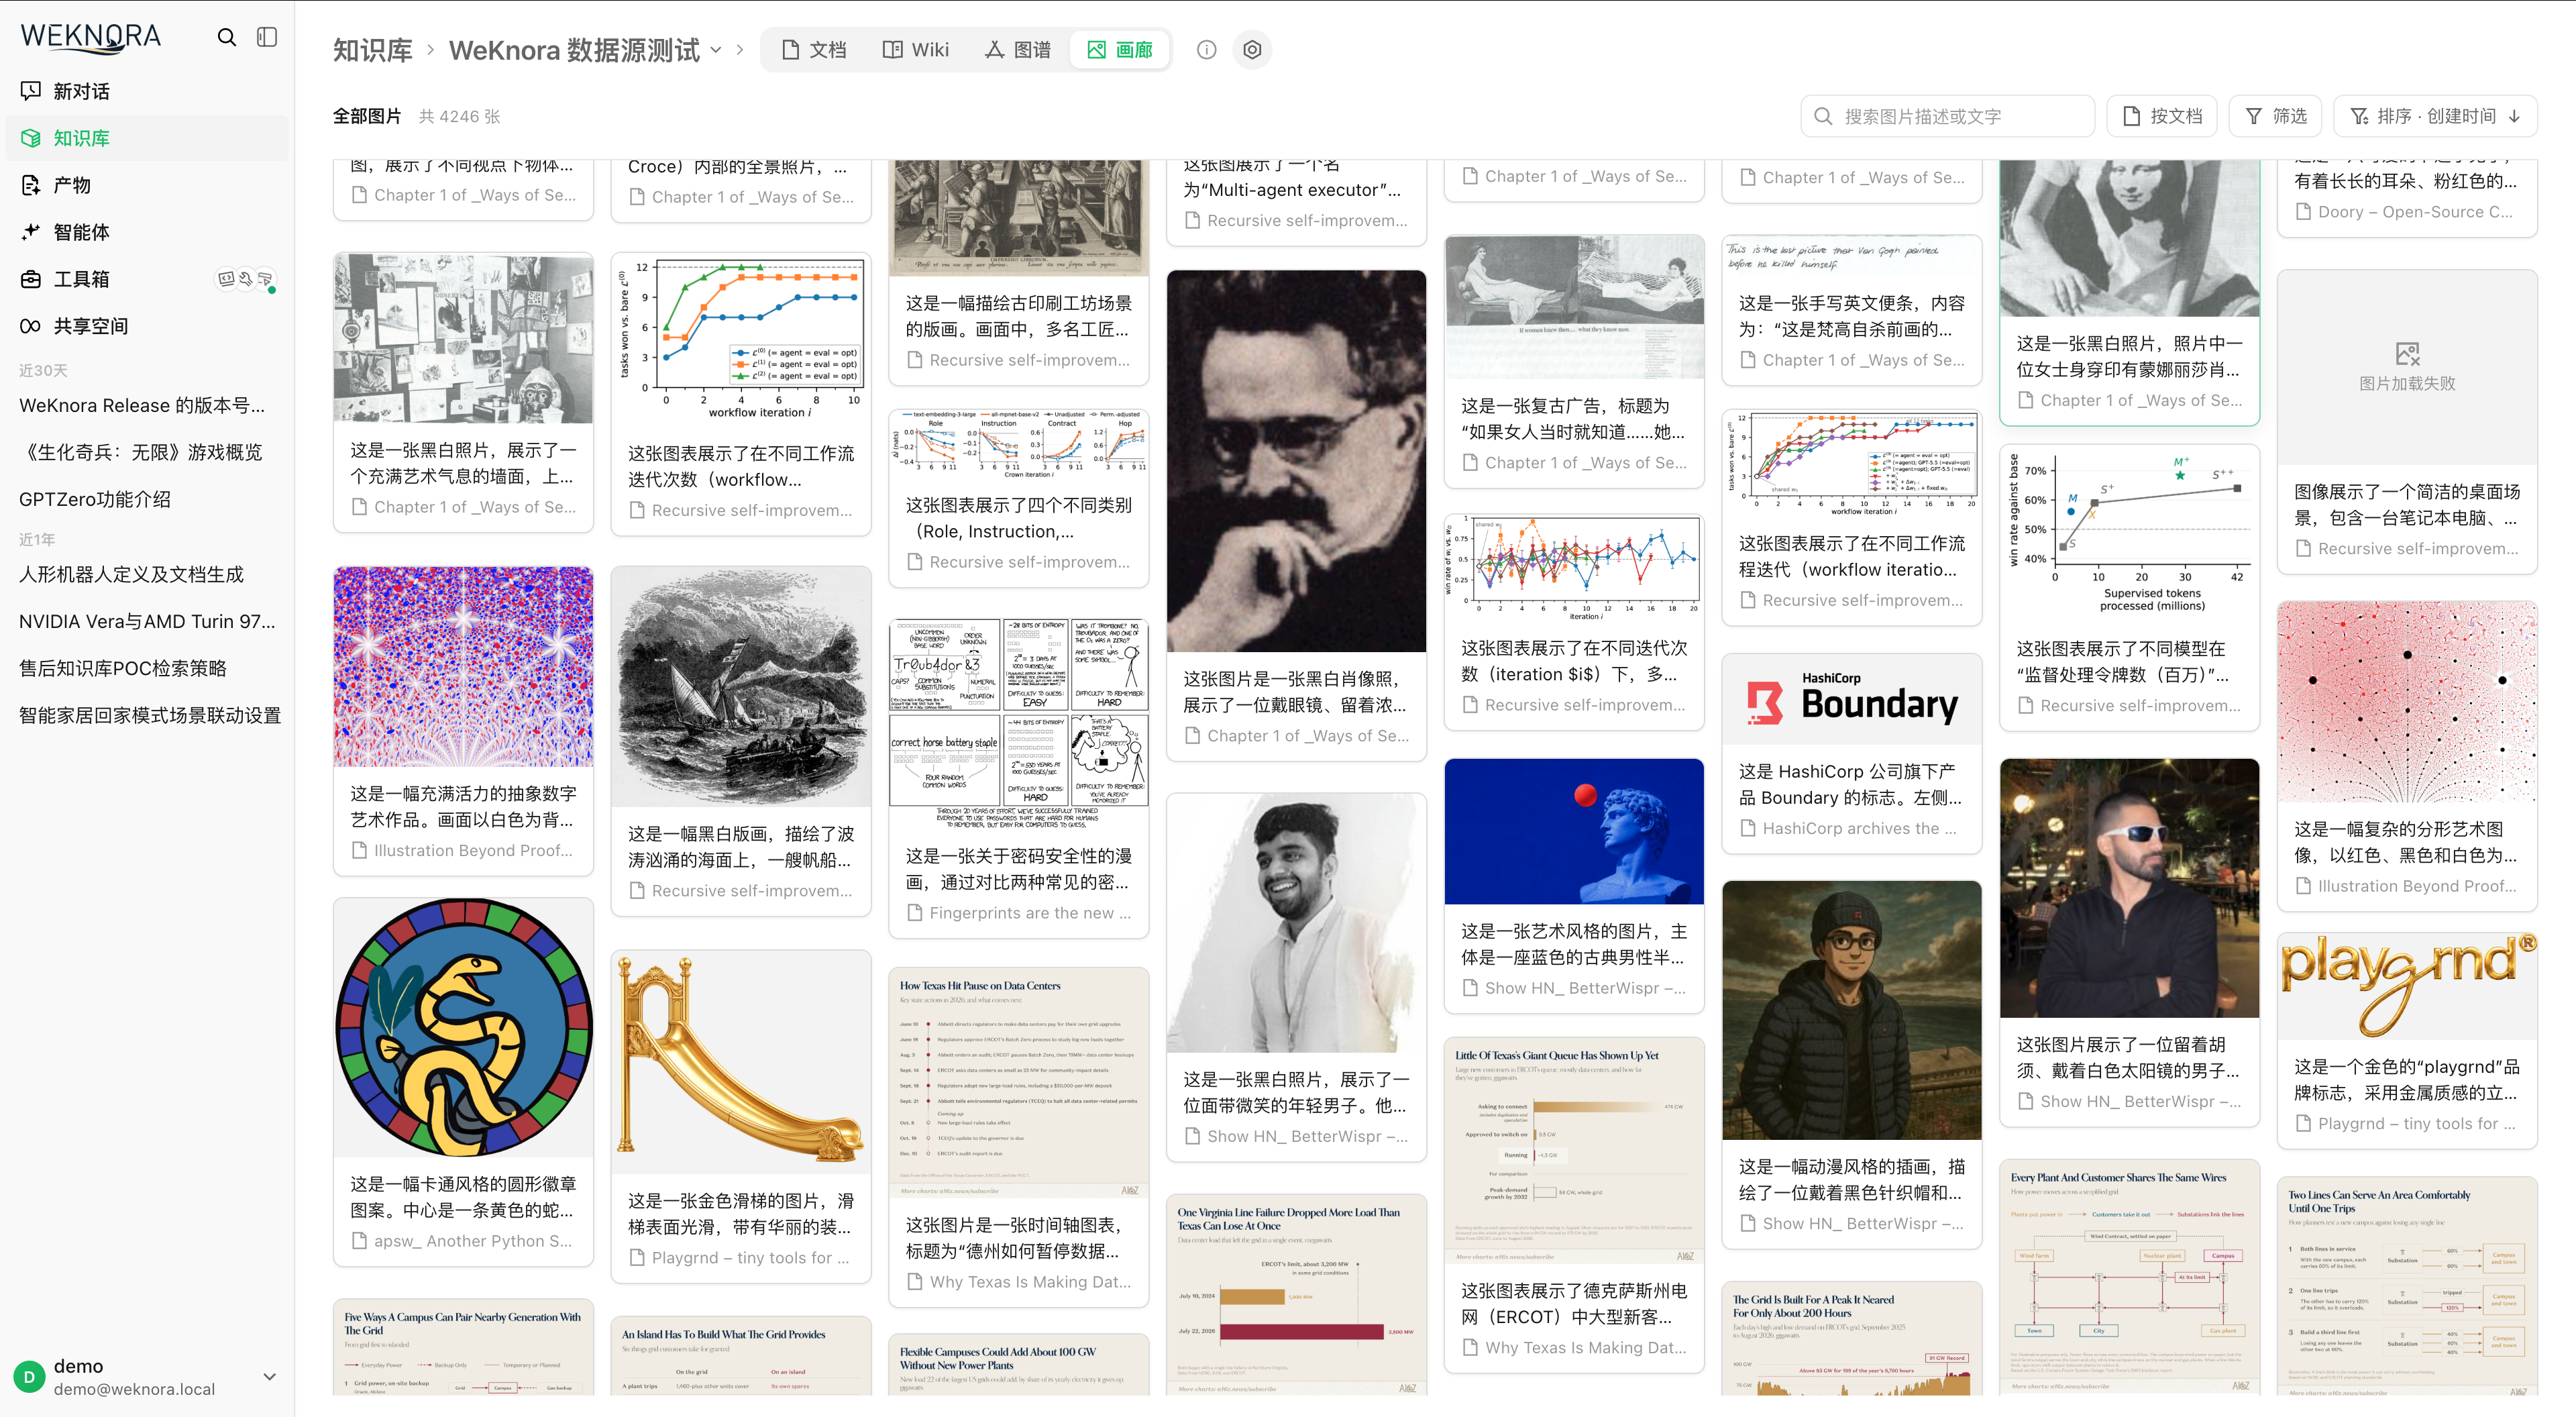Open the 知识库 sidebar item
The image size is (2576, 1417).
point(147,138)
